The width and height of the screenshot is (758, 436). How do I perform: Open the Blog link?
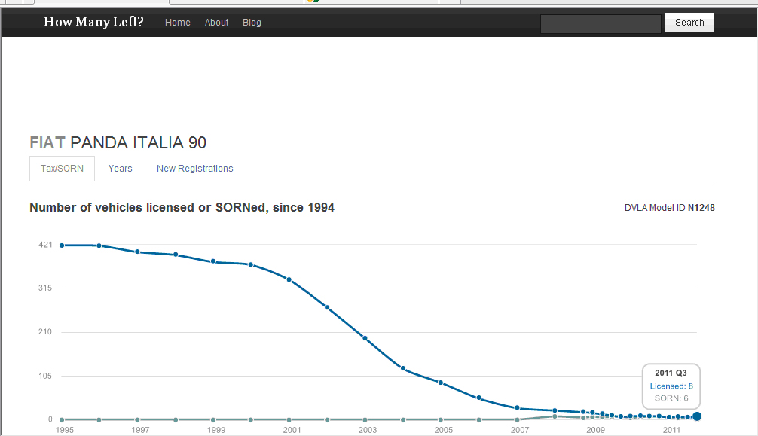pos(252,23)
